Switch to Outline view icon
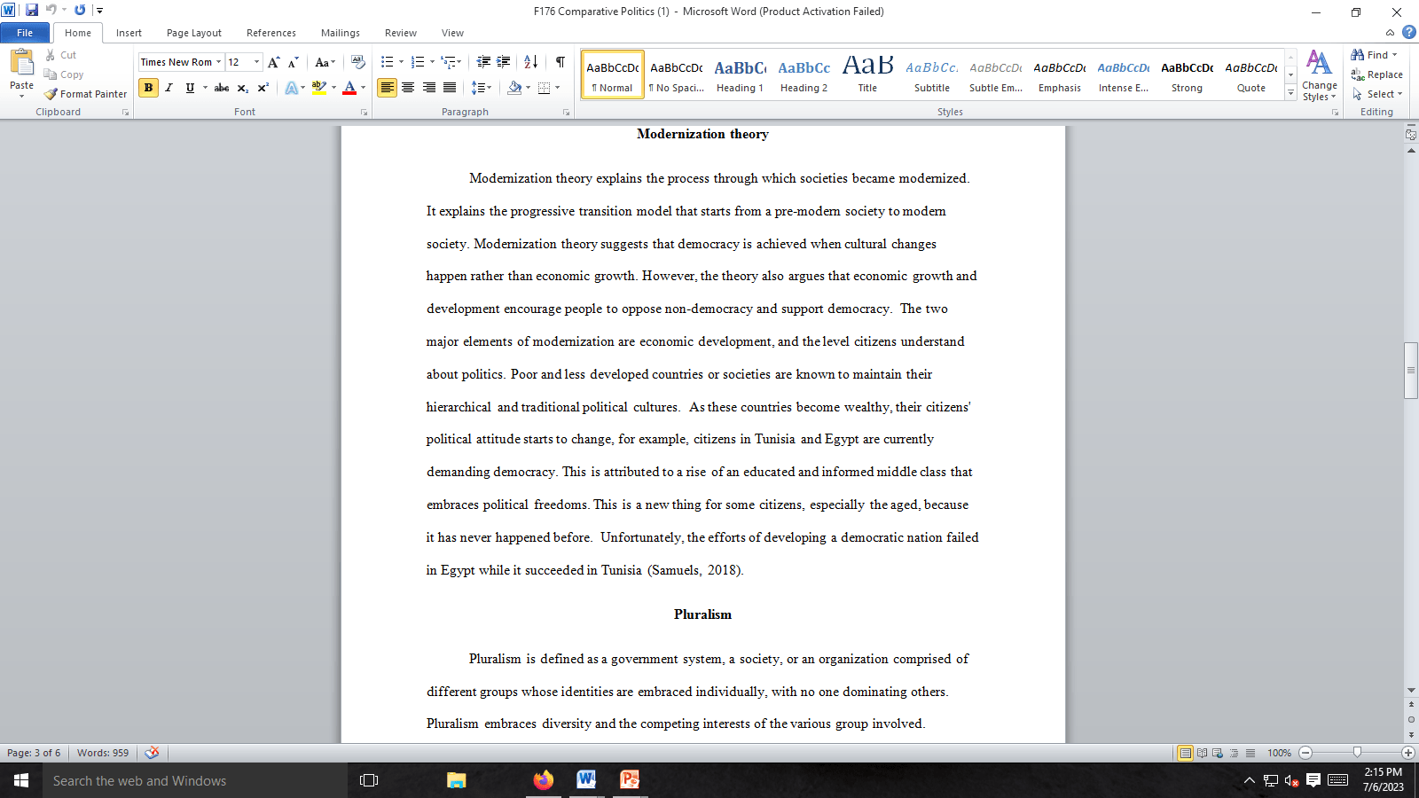Image resolution: width=1419 pixels, height=798 pixels. [x=1234, y=753]
